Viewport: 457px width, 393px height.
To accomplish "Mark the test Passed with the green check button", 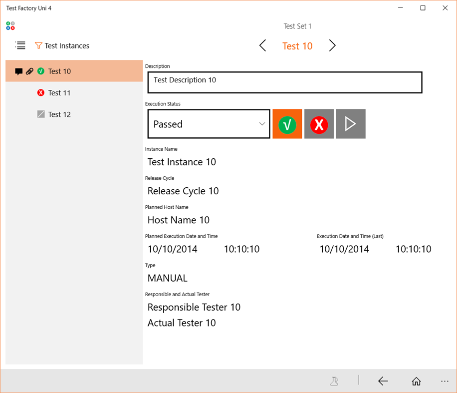I will point(287,124).
